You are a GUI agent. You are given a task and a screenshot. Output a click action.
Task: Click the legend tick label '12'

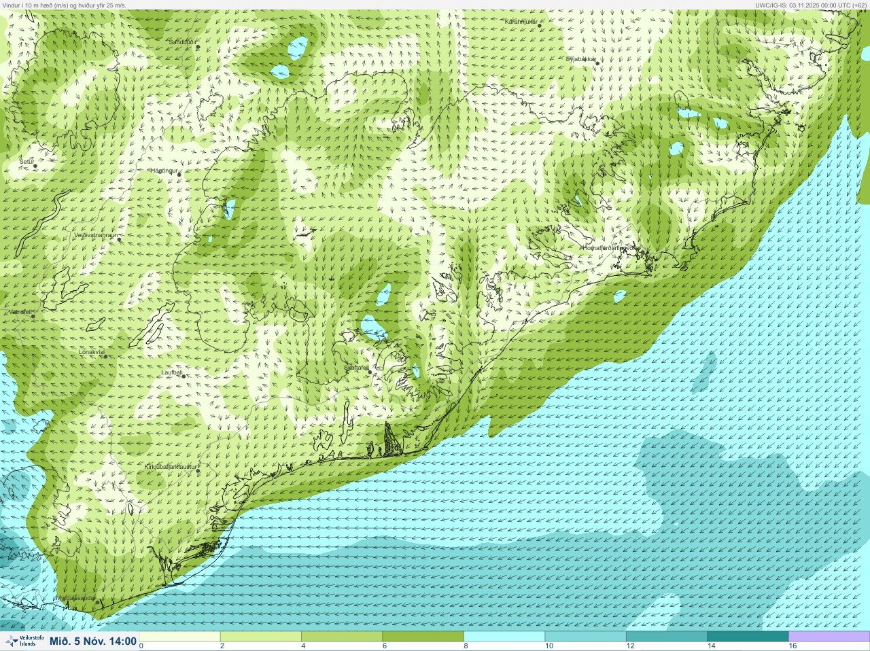click(630, 646)
